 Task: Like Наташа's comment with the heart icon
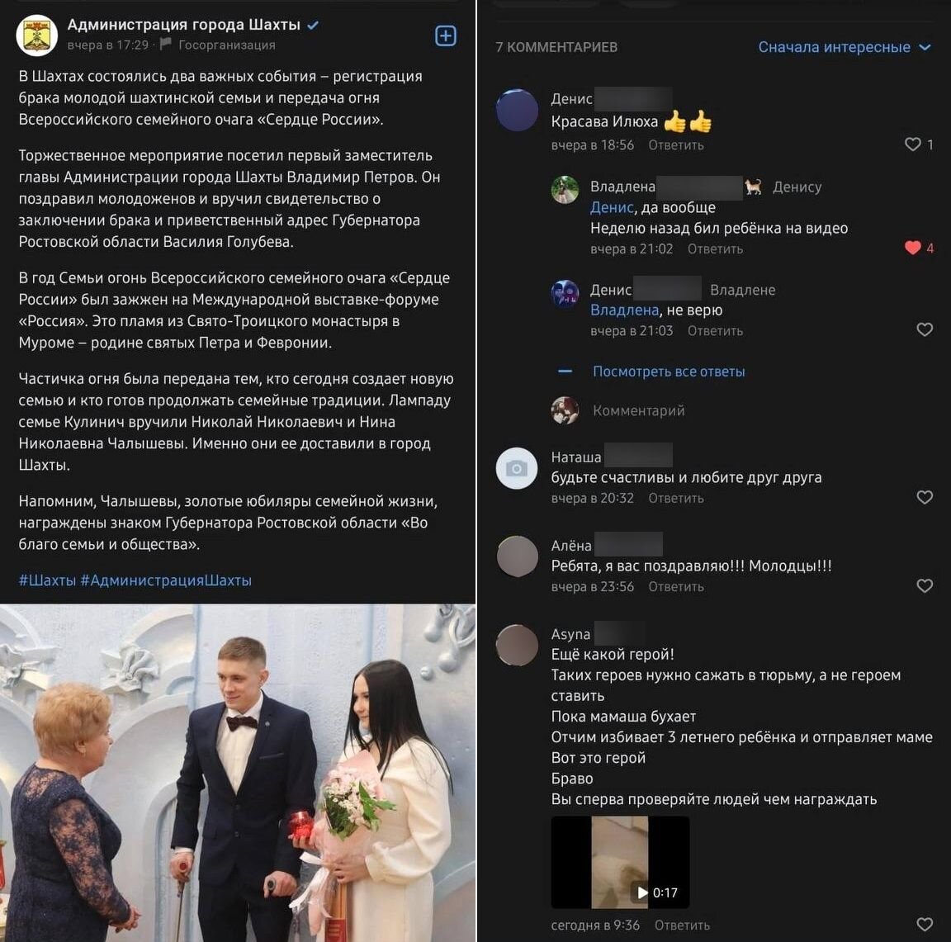[925, 497]
